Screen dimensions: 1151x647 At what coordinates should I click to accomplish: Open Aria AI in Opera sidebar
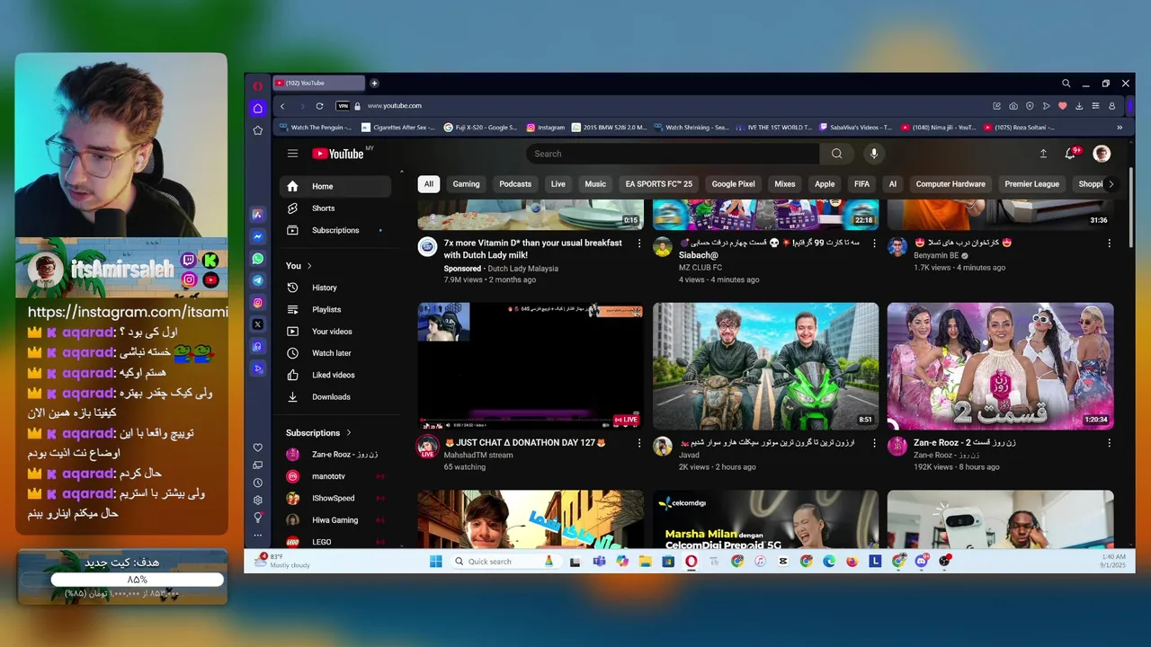click(x=258, y=215)
